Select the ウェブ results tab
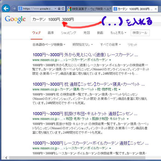Image resolution: width=161 pixels, height=161 pixels. [x=36, y=33]
